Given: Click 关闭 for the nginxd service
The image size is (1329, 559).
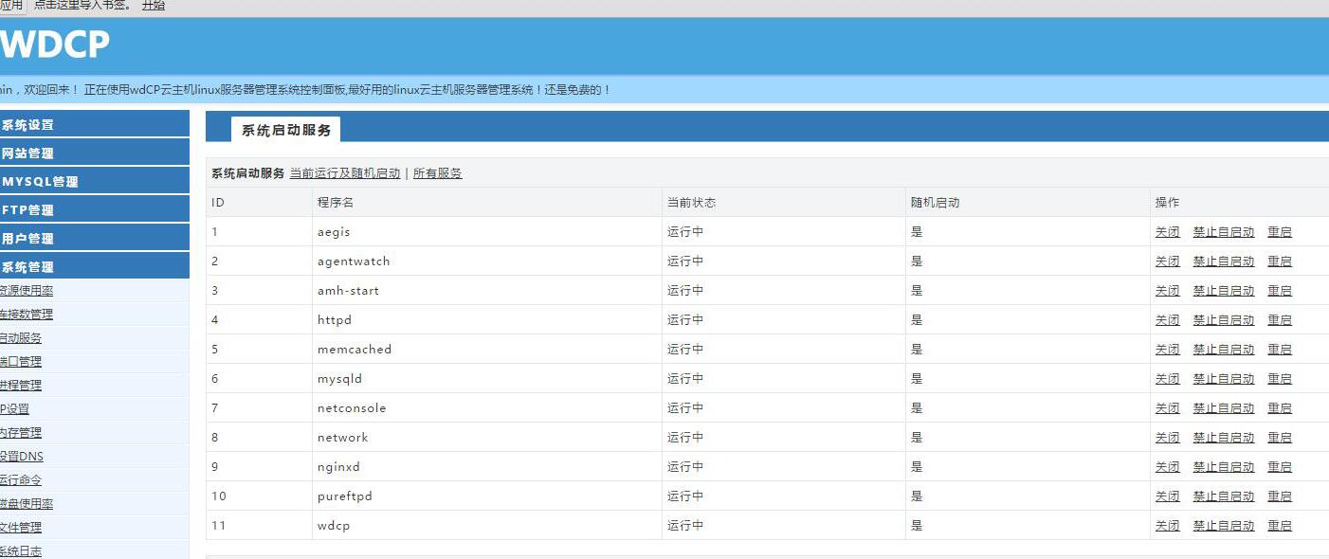Looking at the screenshot, I should click(1167, 467).
